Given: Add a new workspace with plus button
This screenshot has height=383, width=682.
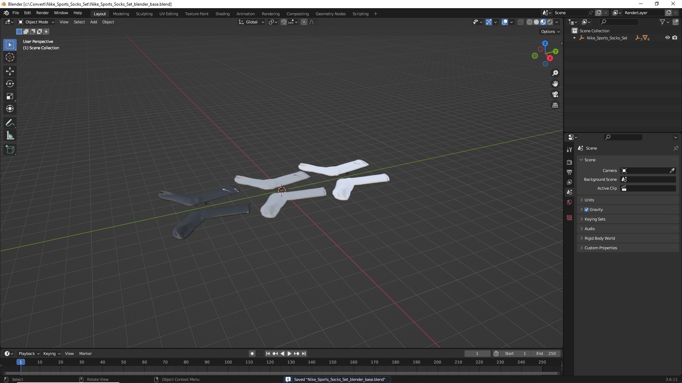Looking at the screenshot, I should 375,14.
